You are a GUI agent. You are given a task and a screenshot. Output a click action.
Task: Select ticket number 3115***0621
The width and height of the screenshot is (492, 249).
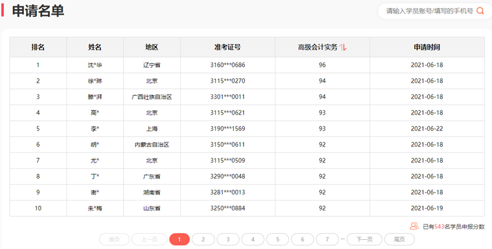(x=228, y=113)
